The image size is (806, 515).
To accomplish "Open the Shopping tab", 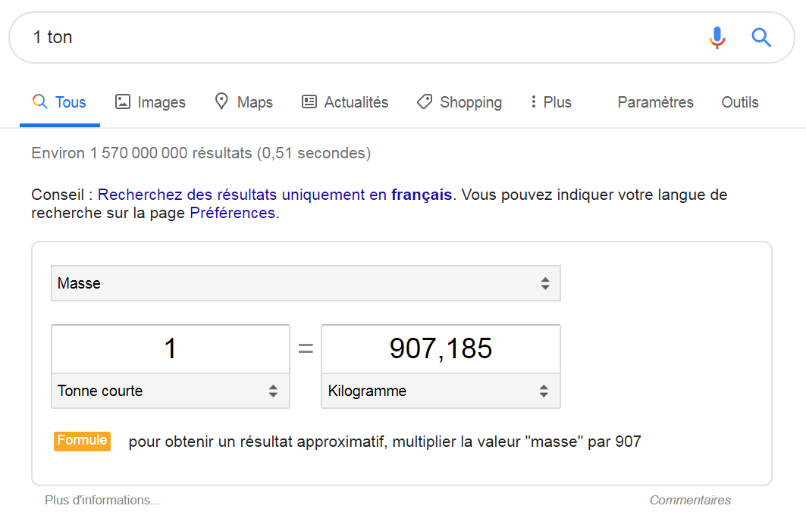I will pyautogui.click(x=459, y=102).
